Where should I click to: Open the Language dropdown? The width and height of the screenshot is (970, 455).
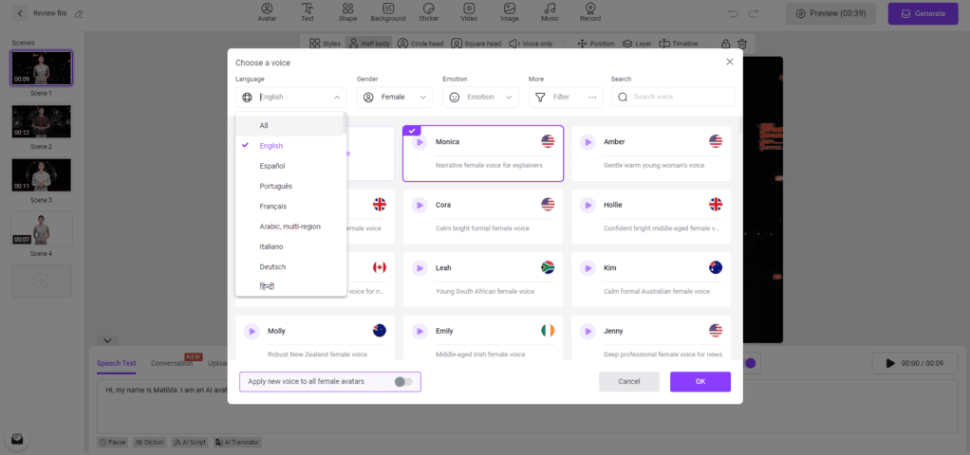point(290,97)
